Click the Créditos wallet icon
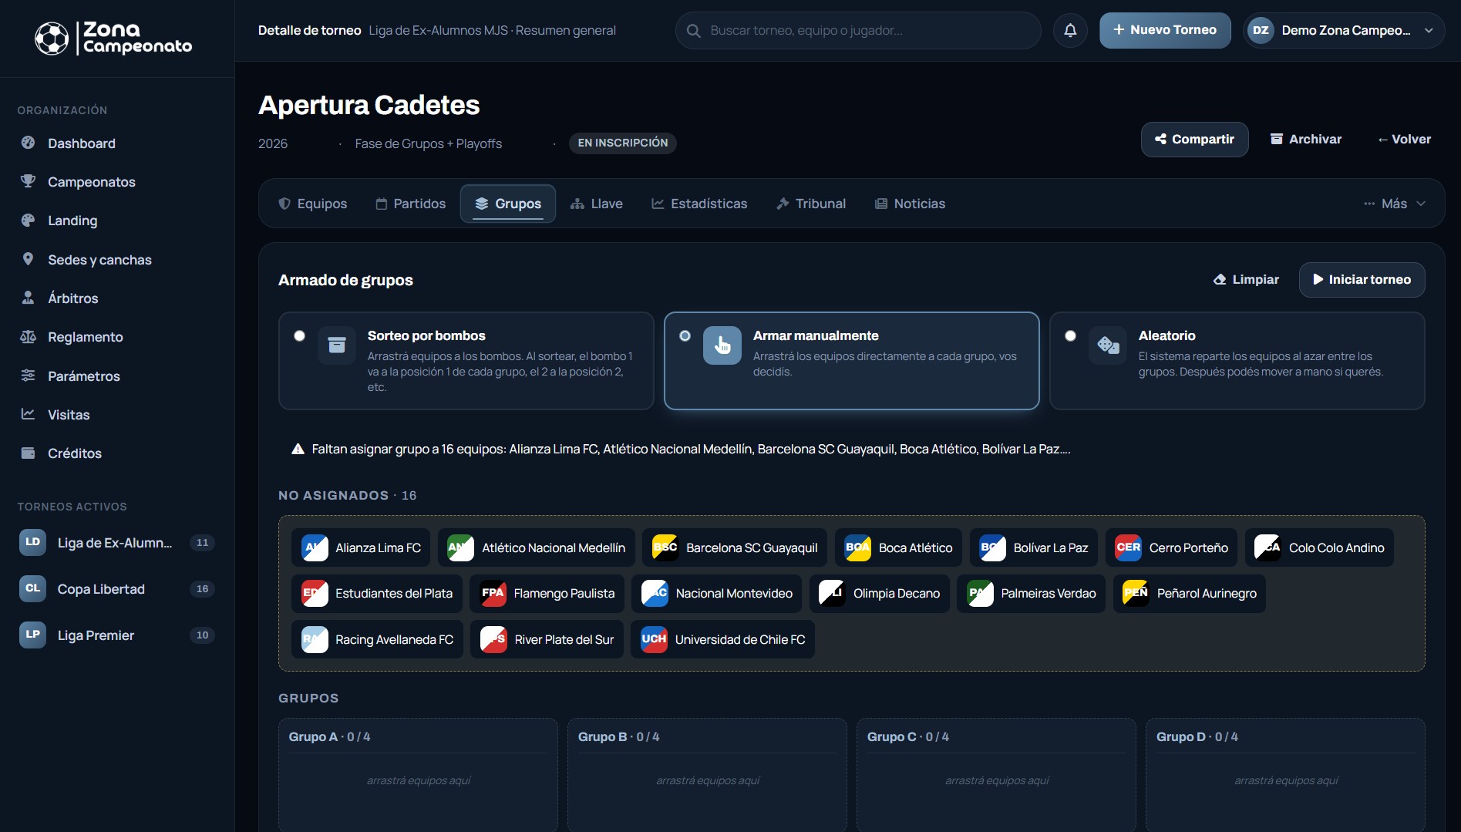Image resolution: width=1461 pixels, height=832 pixels. (29, 453)
